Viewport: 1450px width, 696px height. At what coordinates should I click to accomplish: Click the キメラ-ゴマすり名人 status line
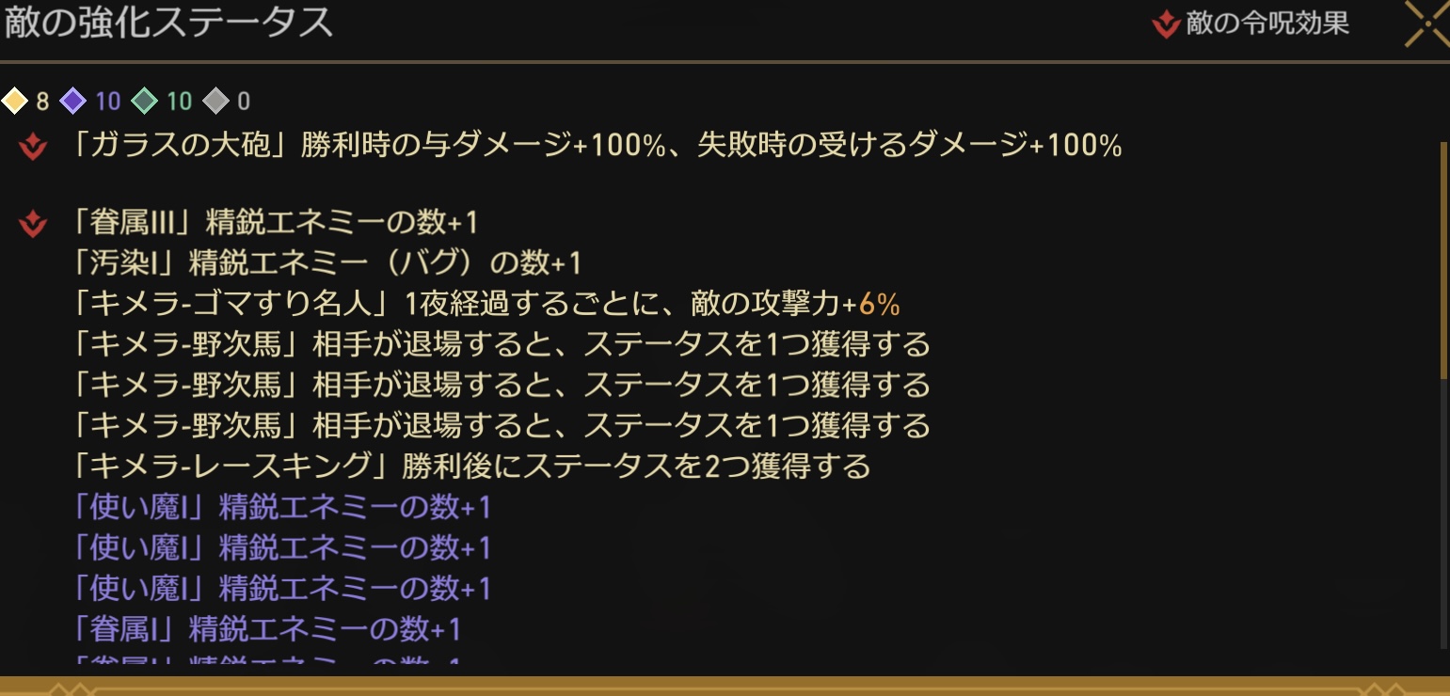(486, 304)
